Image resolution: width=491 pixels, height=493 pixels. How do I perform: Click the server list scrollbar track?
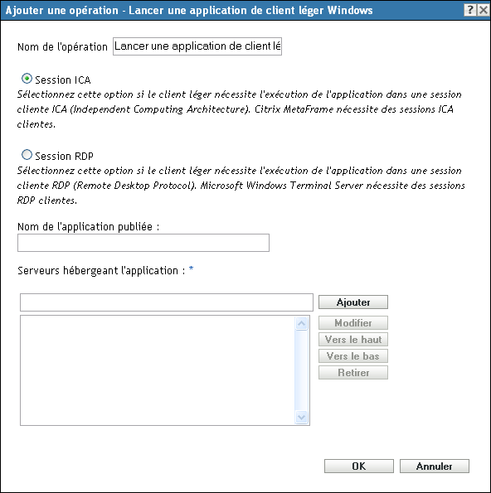point(302,370)
